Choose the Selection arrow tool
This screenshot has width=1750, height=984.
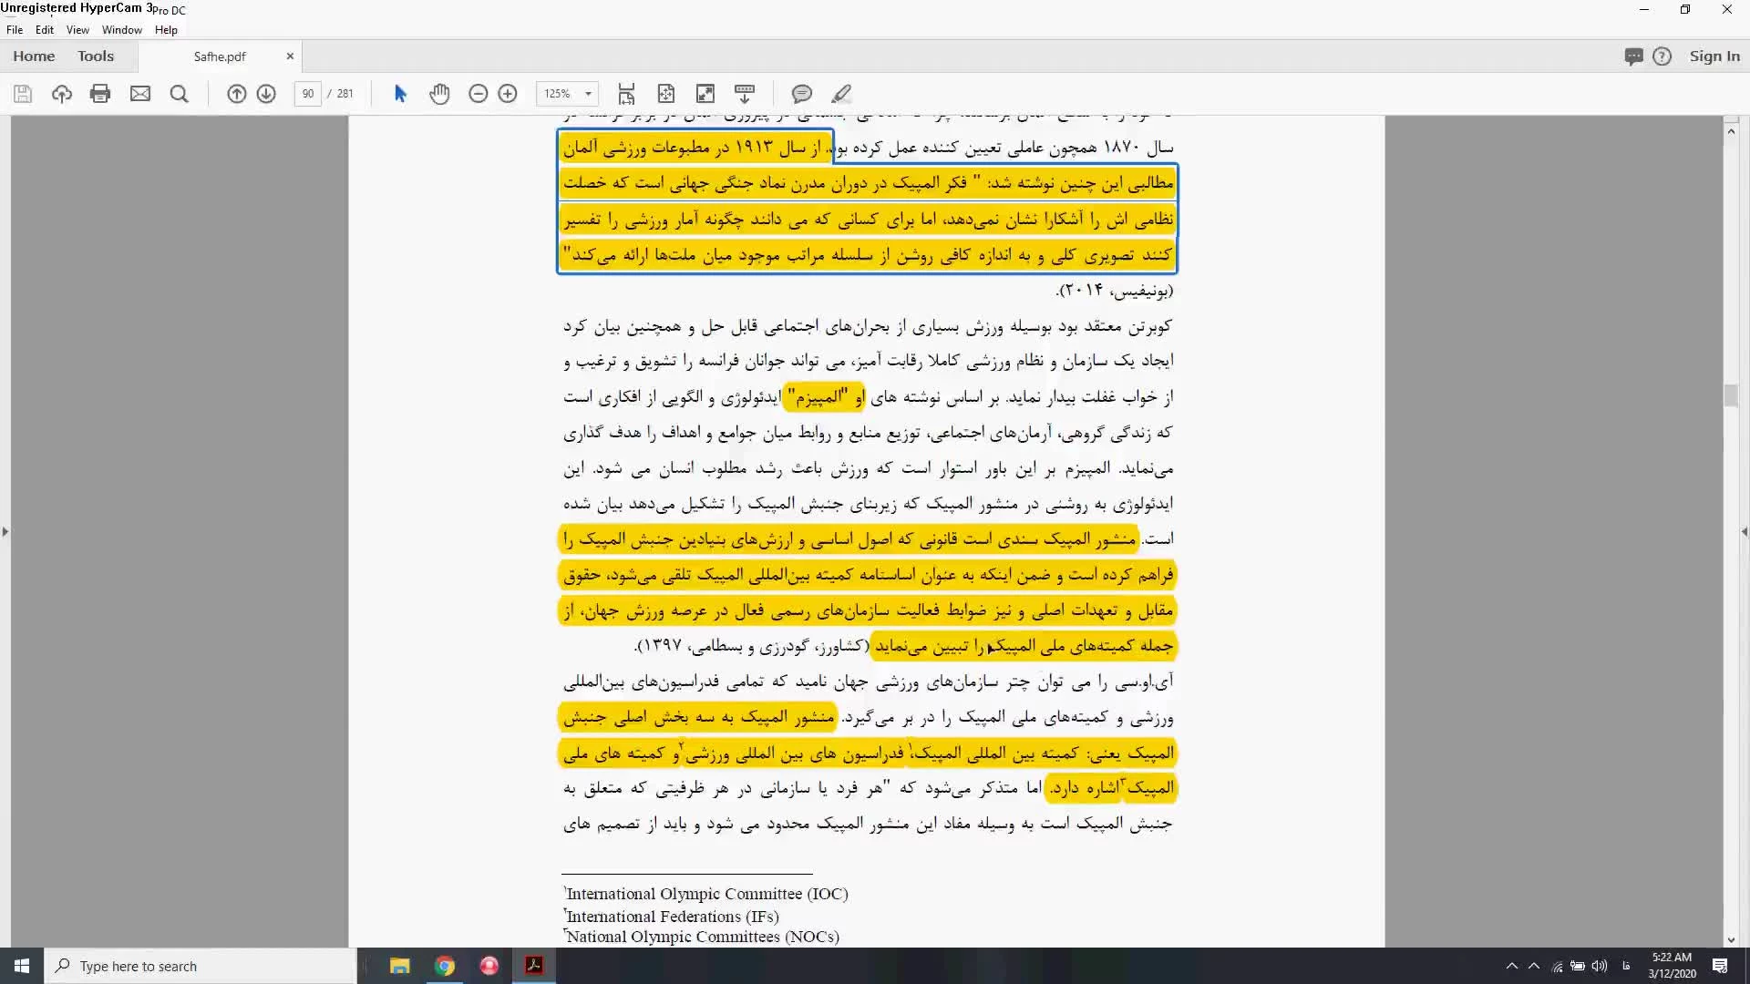[x=400, y=94]
